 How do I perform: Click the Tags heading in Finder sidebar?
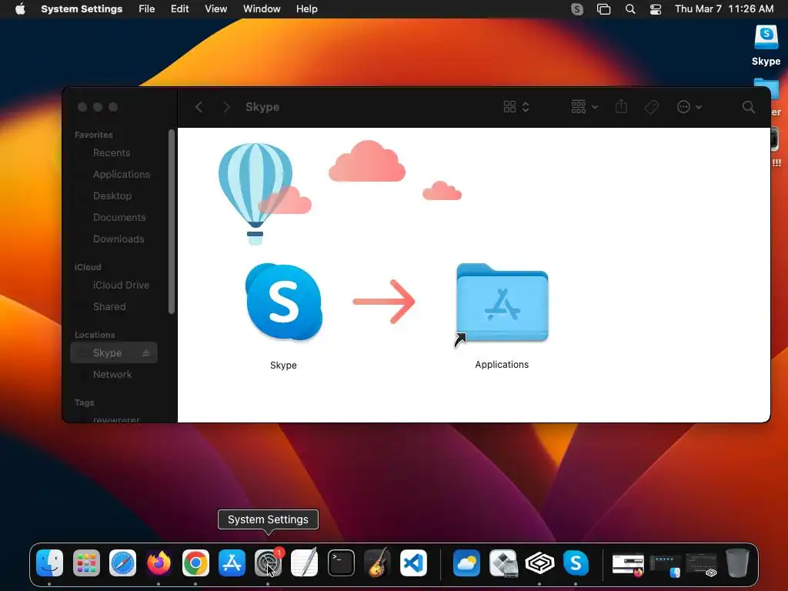(x=85, y=402)
